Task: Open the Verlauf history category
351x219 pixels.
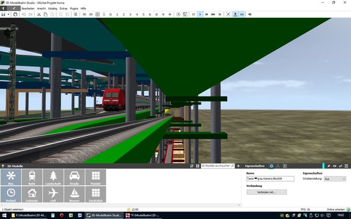Action: 11,194
